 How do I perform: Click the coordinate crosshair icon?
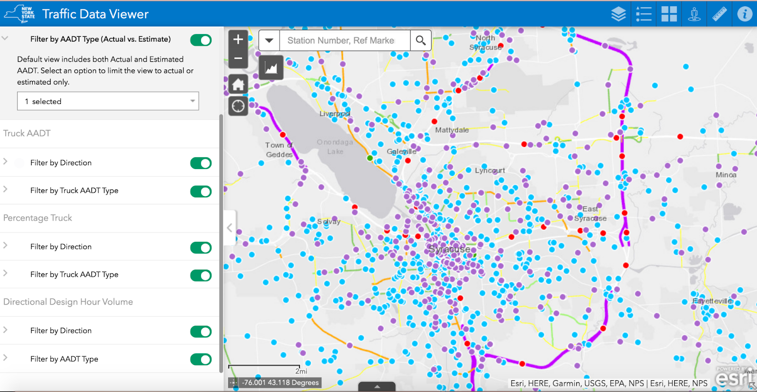point(234,383)
